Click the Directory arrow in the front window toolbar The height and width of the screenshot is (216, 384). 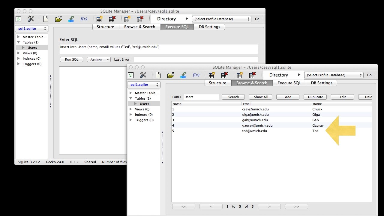pos(299,75)
